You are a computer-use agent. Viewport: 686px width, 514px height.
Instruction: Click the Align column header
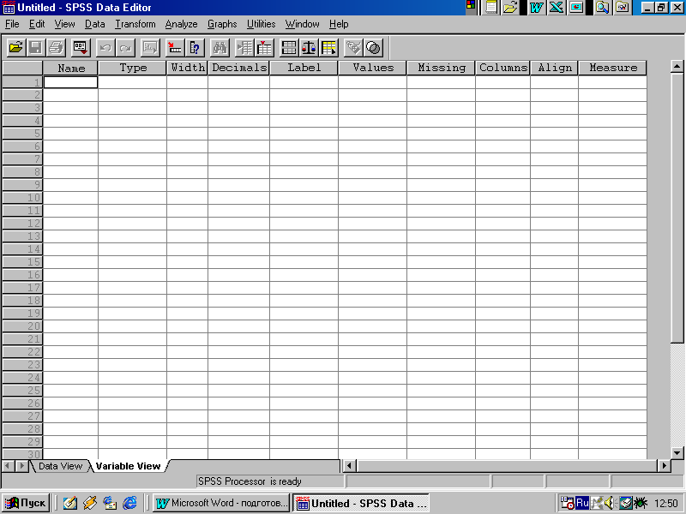pyautogui.click(x=554, y=68)
